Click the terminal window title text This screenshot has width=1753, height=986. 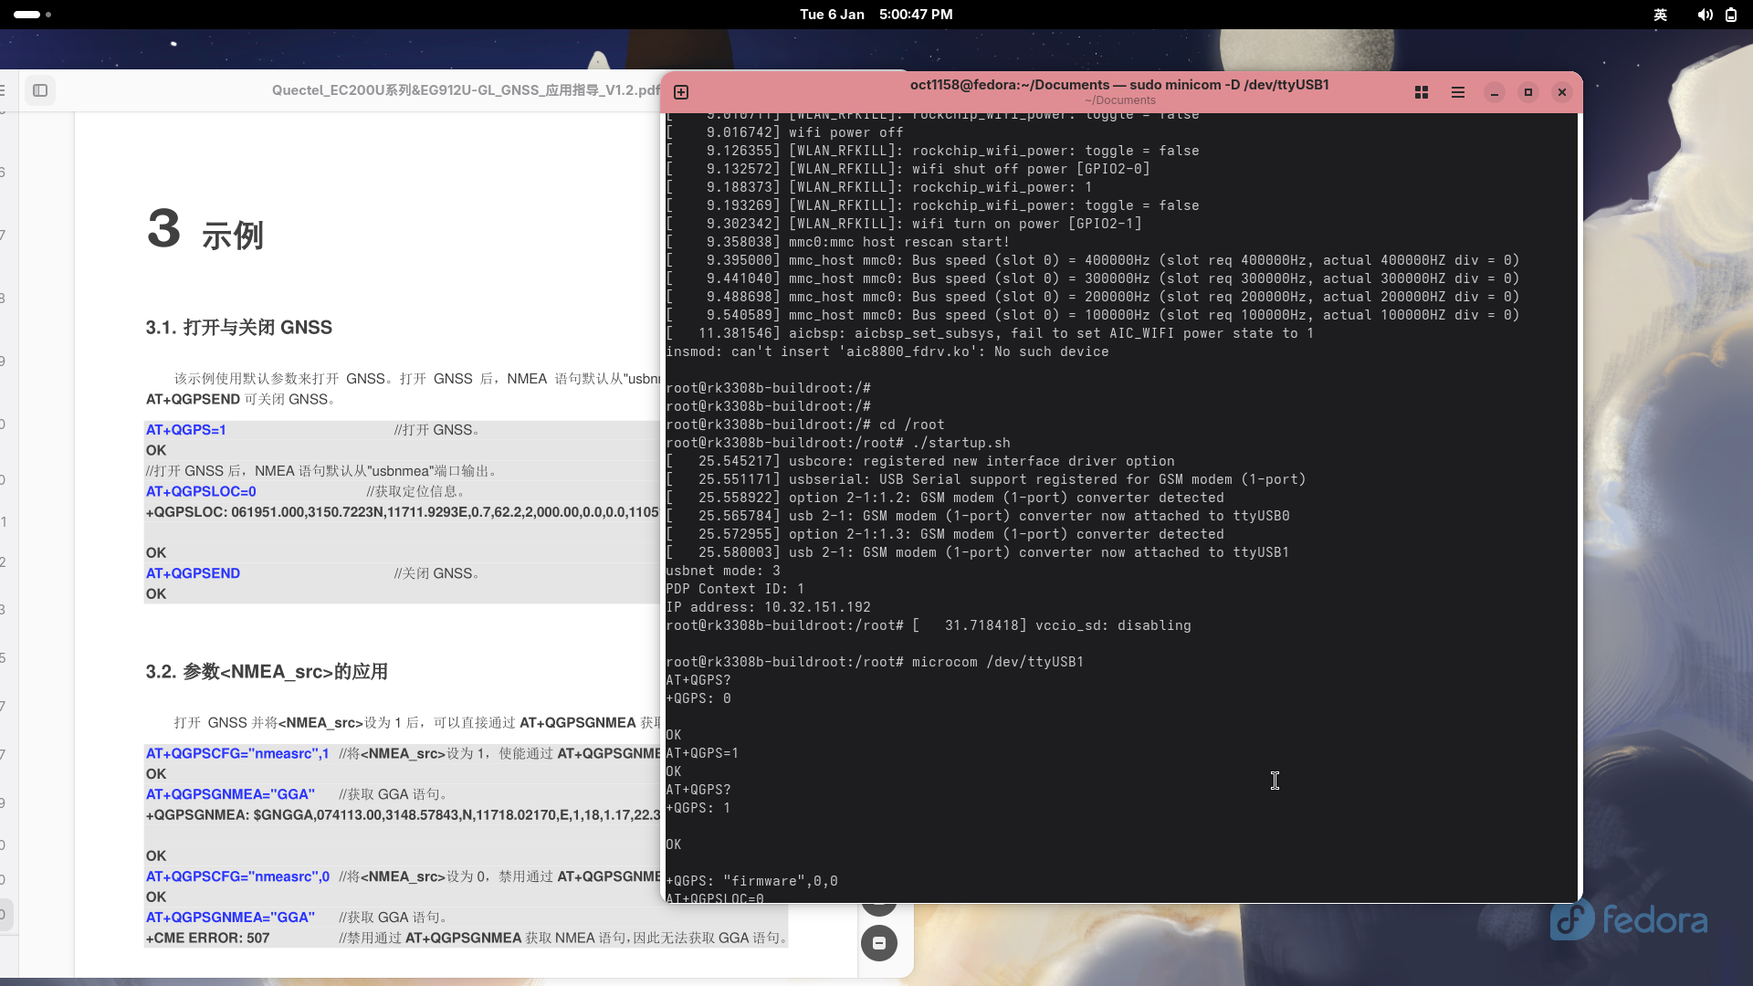[1119, 85]
